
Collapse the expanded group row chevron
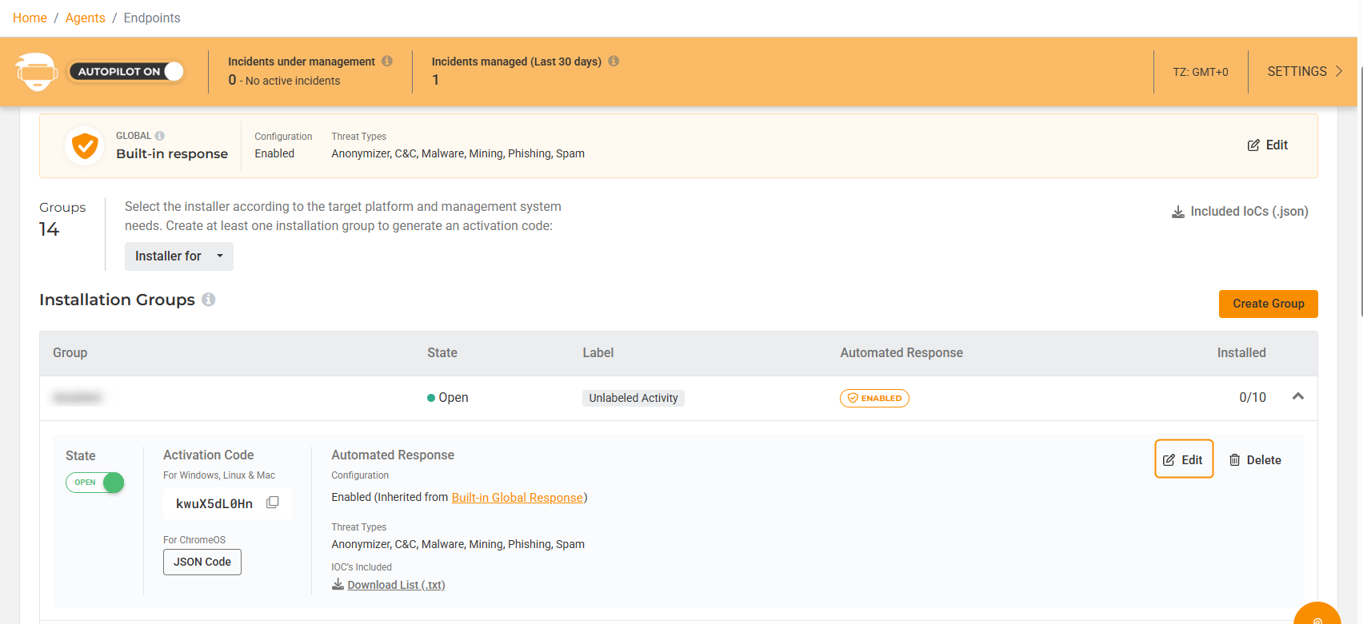click(x=1298, y=397)
